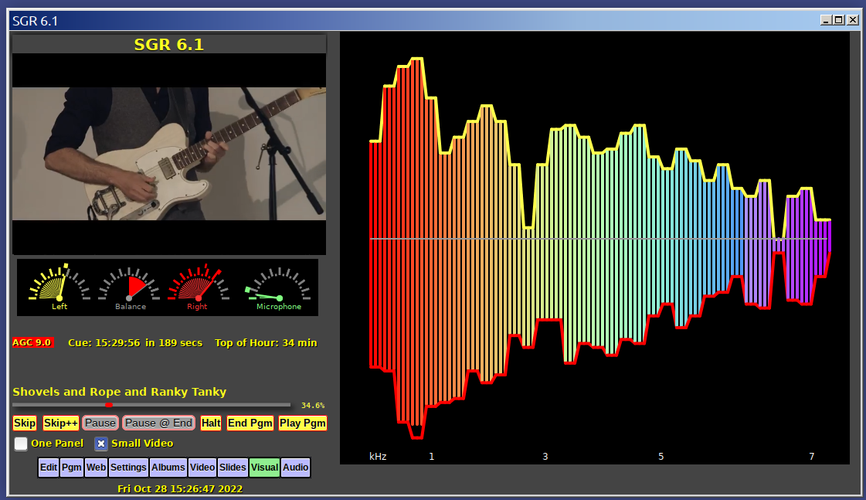The image size is (866, 500).
Task: Open the Settings tab
Action: coord(128,468)
